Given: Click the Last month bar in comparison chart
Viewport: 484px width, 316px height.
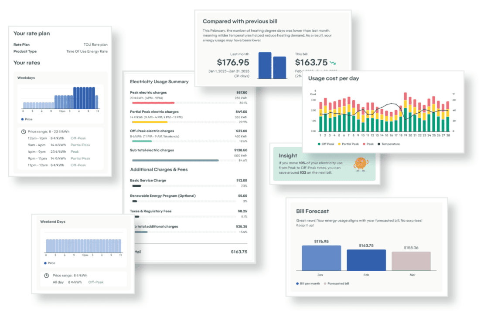Looking at the screenshot, I should (265, 65).
